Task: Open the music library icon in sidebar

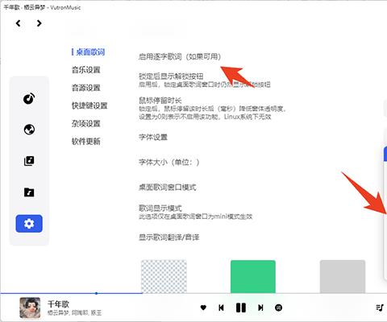Action: (x=29, y=161)
